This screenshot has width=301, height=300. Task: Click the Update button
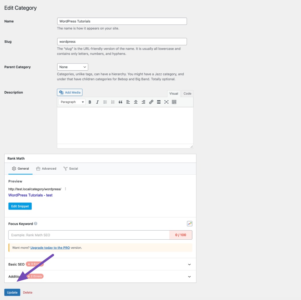(12, 292)
